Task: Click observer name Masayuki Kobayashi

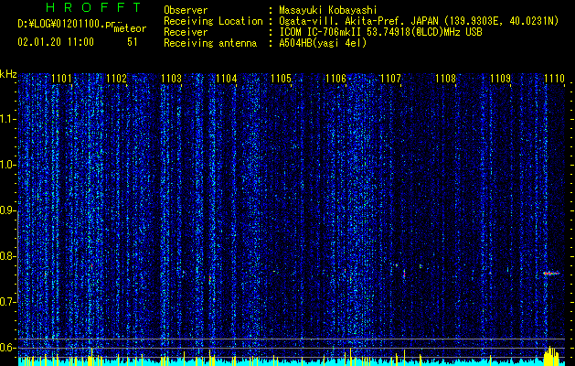Action: coord(328,10)
